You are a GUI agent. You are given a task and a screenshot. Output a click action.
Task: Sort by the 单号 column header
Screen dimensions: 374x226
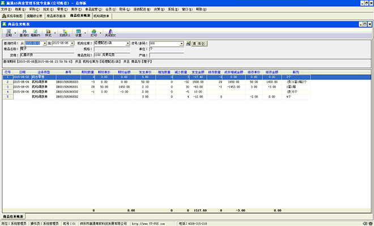69,72
